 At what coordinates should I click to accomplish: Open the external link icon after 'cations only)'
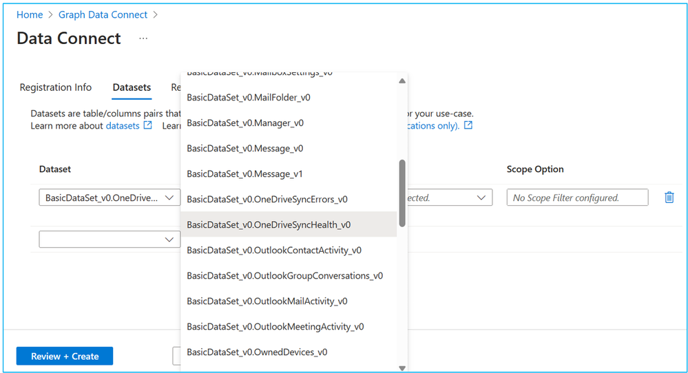pyautogui.click(x=468, y=125)
